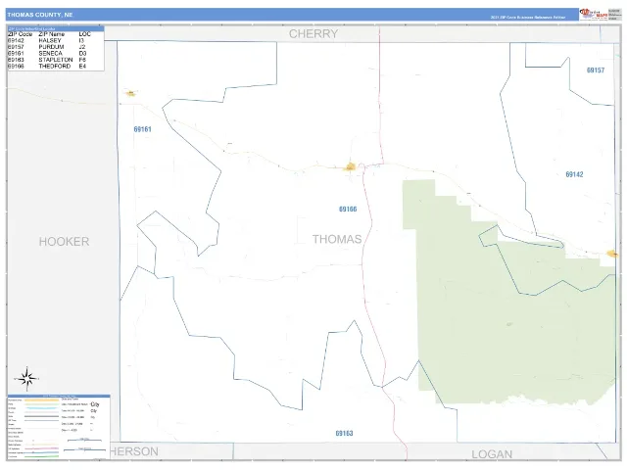Click the LOGAN county label
Viewport: 627px width, 470px height.
tap(492, 454)
